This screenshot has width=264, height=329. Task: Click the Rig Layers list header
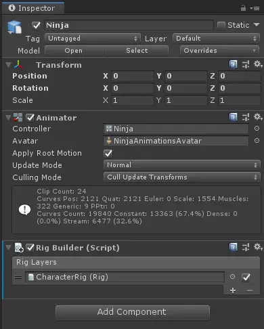(136, 262)
